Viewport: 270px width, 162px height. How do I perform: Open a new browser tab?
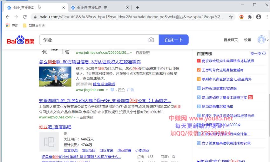138,8
